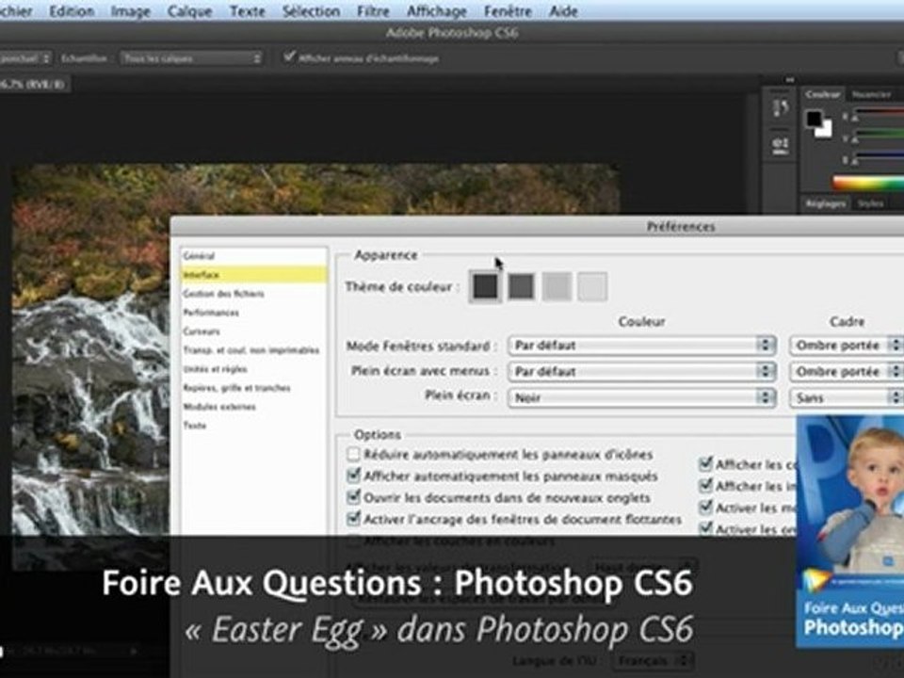Pick a color from the spectrum ramp
The width and height of the screenshot is (904, 678).
[868, 184]
